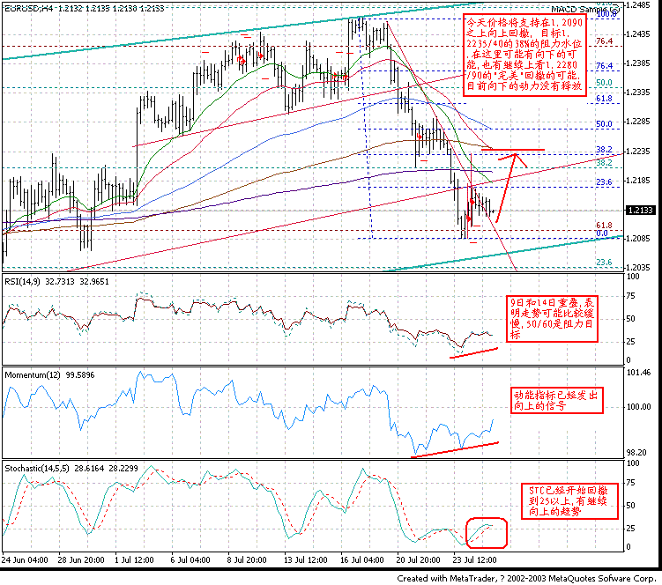Select the blue 61.8 Fibonacci label
Image resolution: width=662 pixels, height=585 pixels.
click(604, 99)
